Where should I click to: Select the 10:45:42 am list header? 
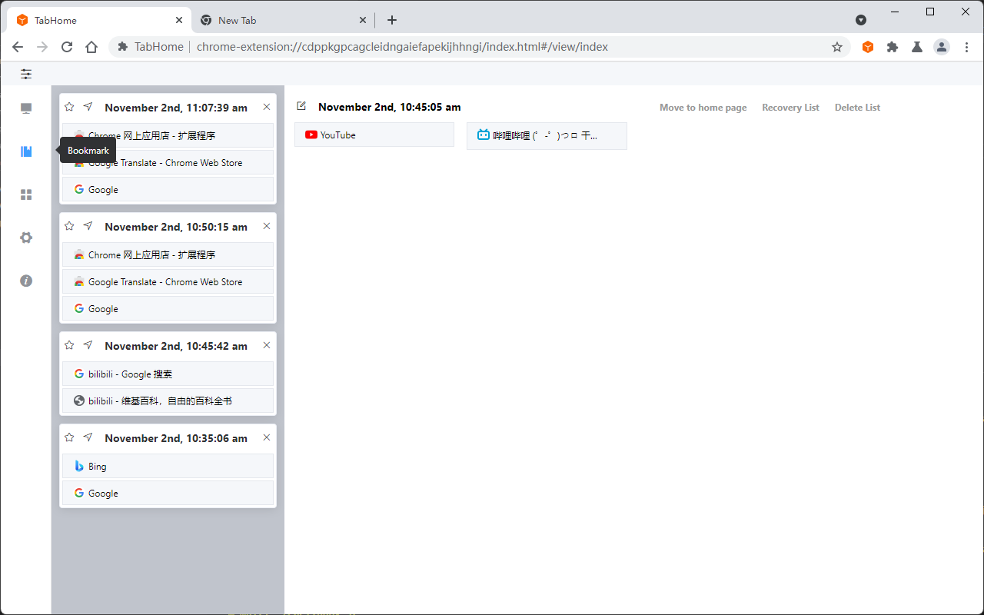176,346
